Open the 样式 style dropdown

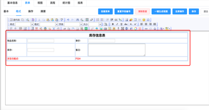(x=24, y=24)
